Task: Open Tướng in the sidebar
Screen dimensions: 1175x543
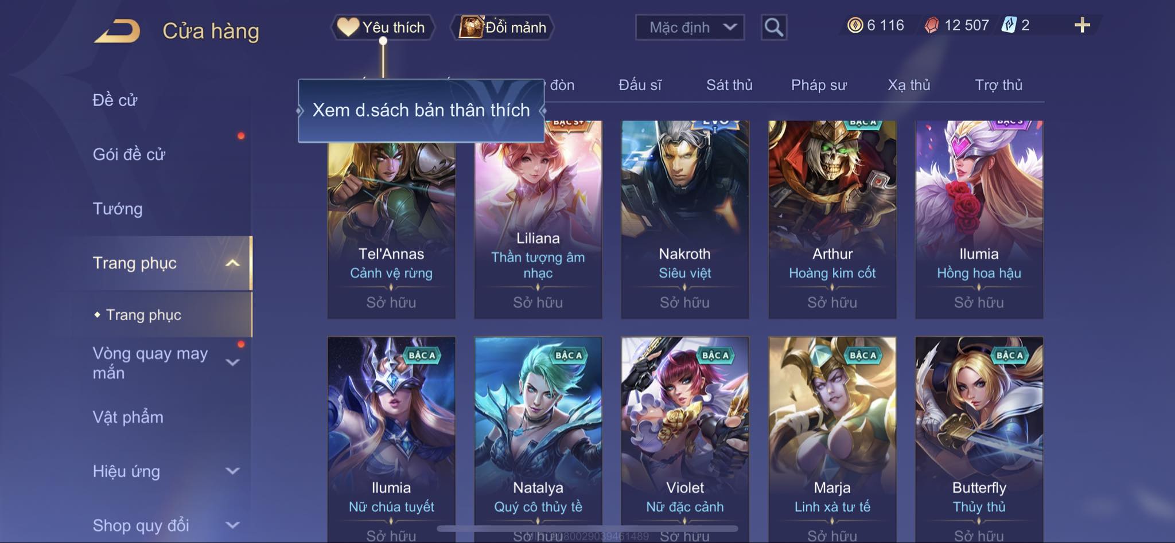Action: 118,209
